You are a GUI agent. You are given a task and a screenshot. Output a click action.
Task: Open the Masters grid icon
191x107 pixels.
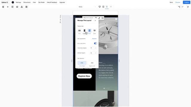(27, 7)
